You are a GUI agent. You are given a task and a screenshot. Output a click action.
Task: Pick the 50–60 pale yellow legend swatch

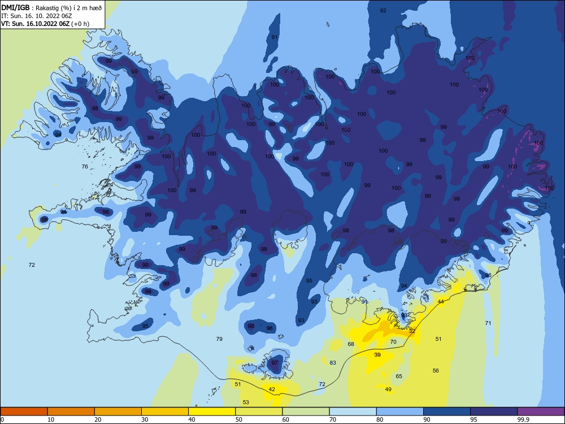(x=259, y=412)
